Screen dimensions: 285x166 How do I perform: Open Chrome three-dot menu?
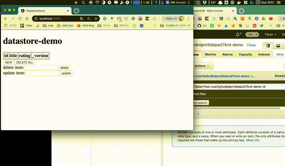coord(188,19)
